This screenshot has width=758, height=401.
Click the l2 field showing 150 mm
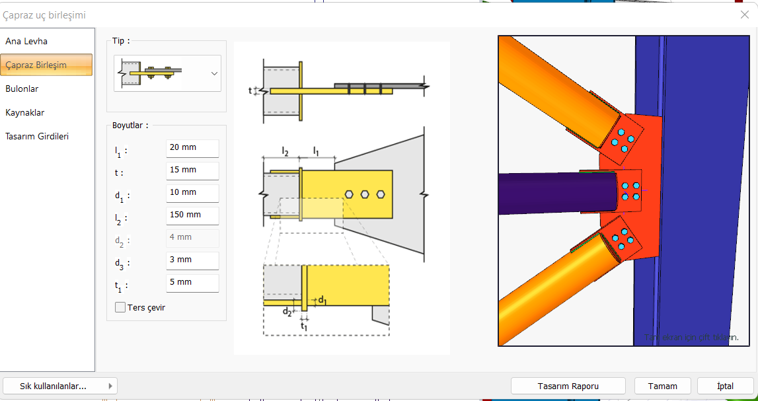coord(192,215)
